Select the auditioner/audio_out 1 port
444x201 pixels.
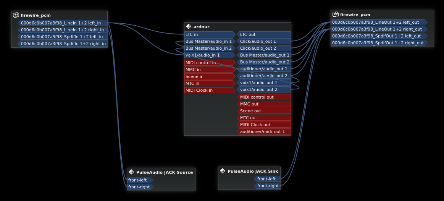(x=264, y=69)
